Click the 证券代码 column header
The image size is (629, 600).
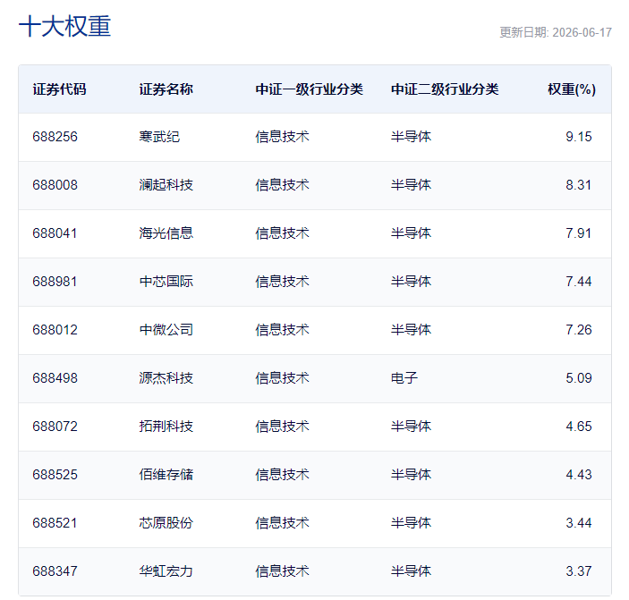point(59,89)
